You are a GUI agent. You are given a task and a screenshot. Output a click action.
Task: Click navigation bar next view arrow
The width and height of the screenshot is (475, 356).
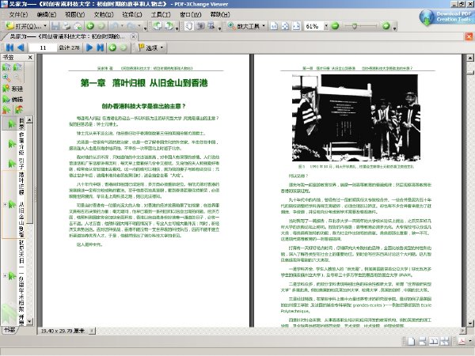[123, 47]
